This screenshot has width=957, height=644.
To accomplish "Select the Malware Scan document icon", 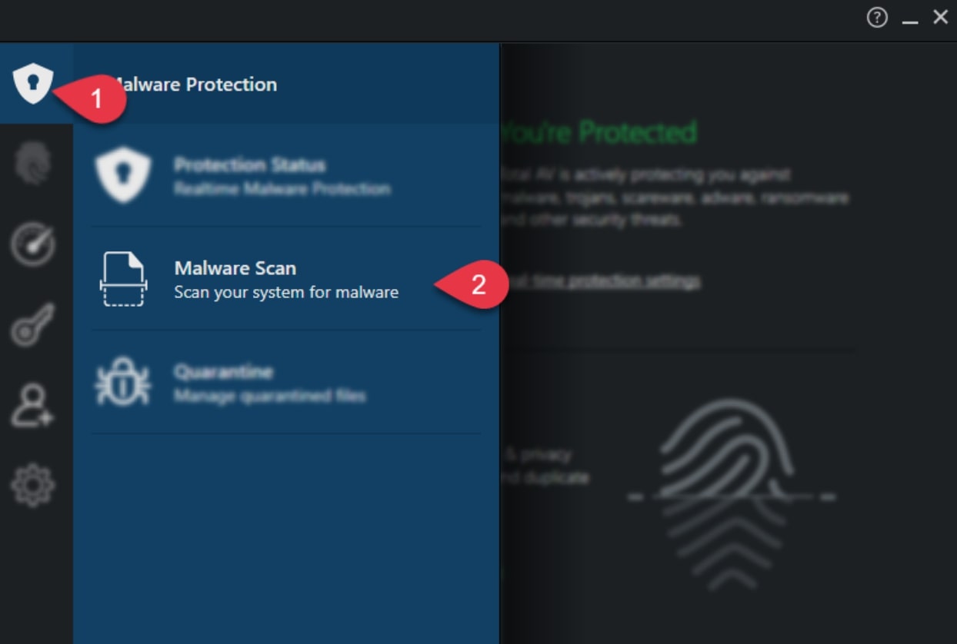I will [125, 279].
